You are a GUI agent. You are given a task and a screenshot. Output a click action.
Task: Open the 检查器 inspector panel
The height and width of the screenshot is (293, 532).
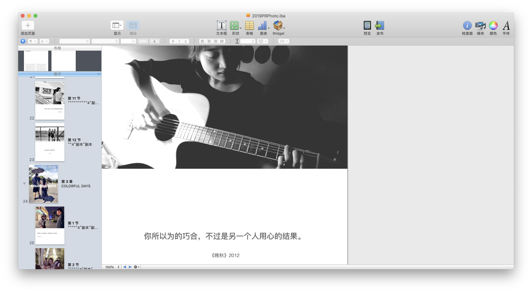pos(467,26)
